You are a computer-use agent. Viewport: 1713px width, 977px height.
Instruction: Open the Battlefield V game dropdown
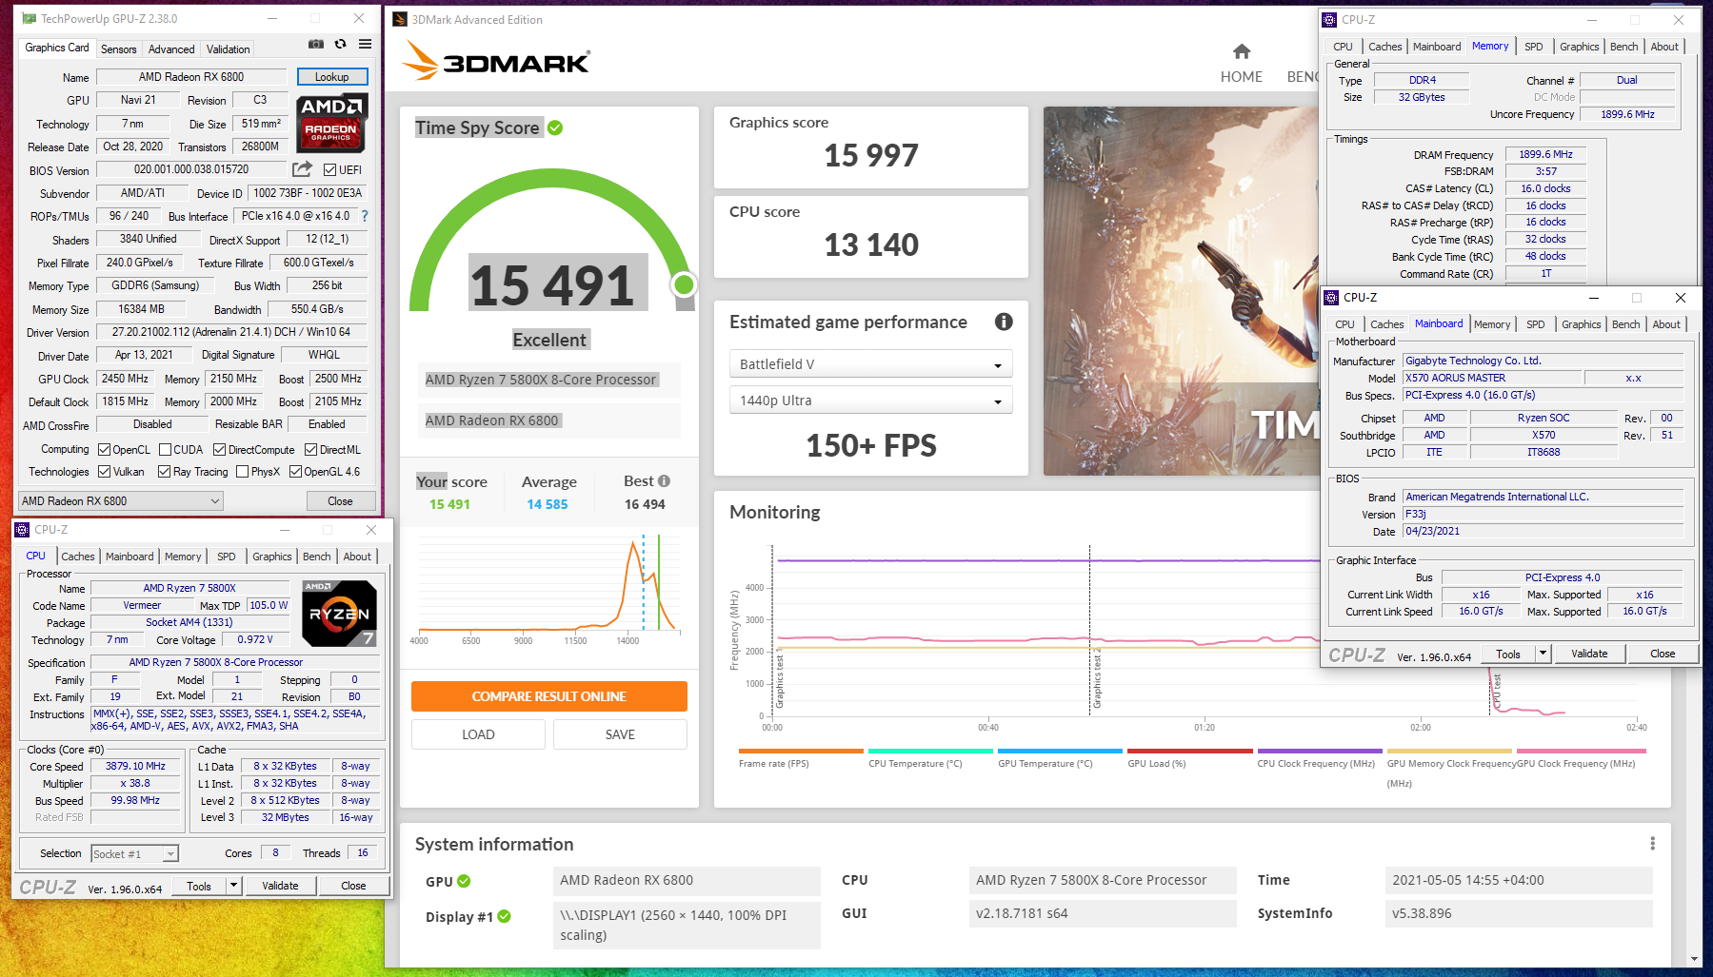870,364
